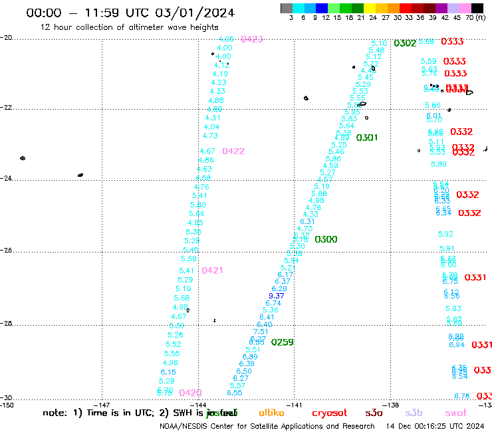Select the yellow 24 ft color swatch
Image resolution: width=492 pixels, height=432 pixels.
(369, 8)
